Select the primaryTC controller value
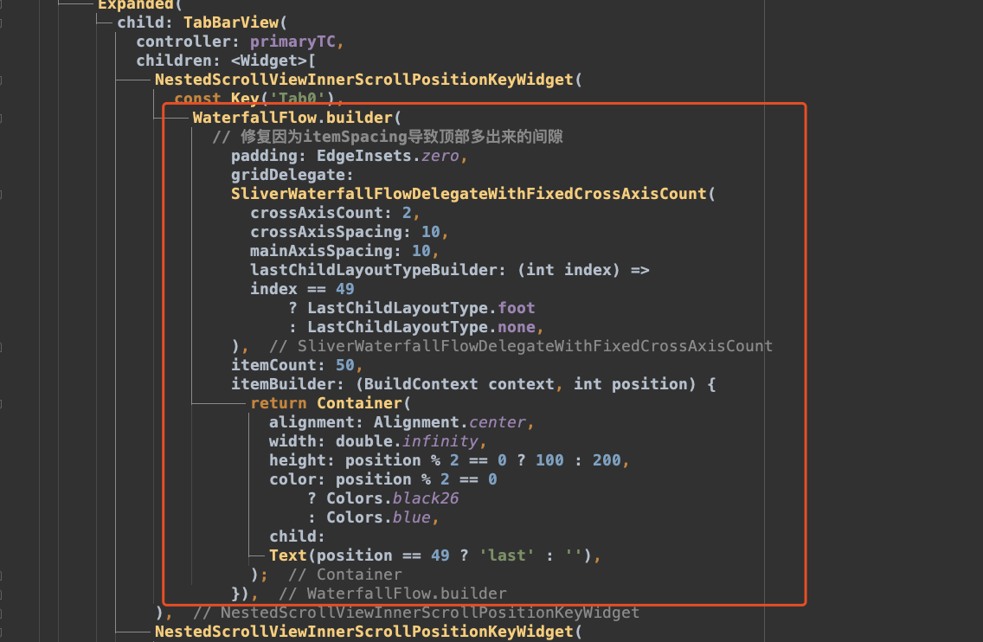 (x=292, y=42)
